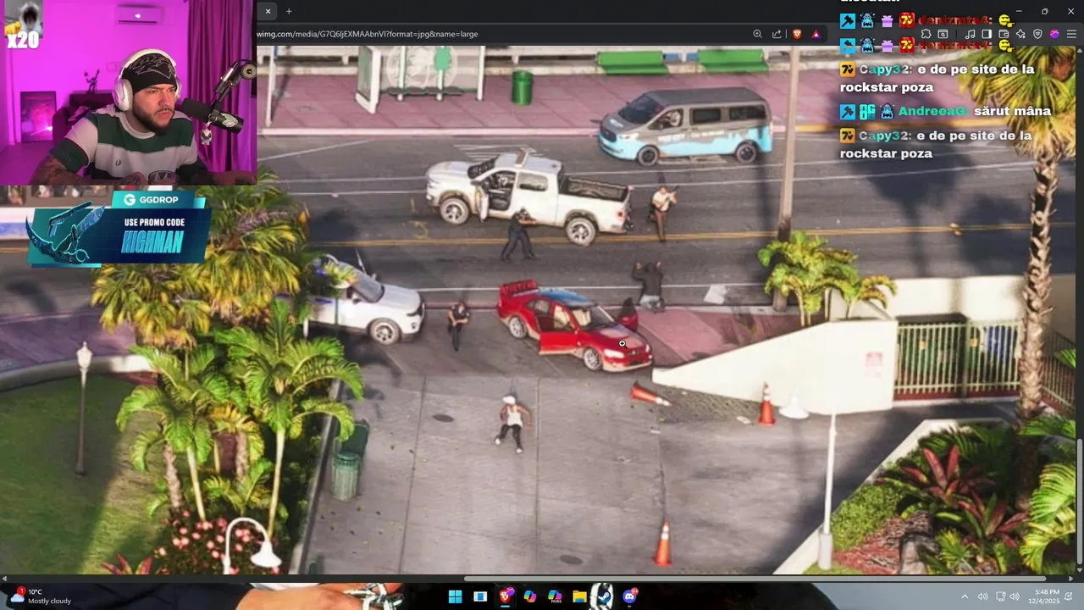This screenshot has width=1084, height=610.
Task: Open the Brave Shields lion icon
Action: pos(797,34)
